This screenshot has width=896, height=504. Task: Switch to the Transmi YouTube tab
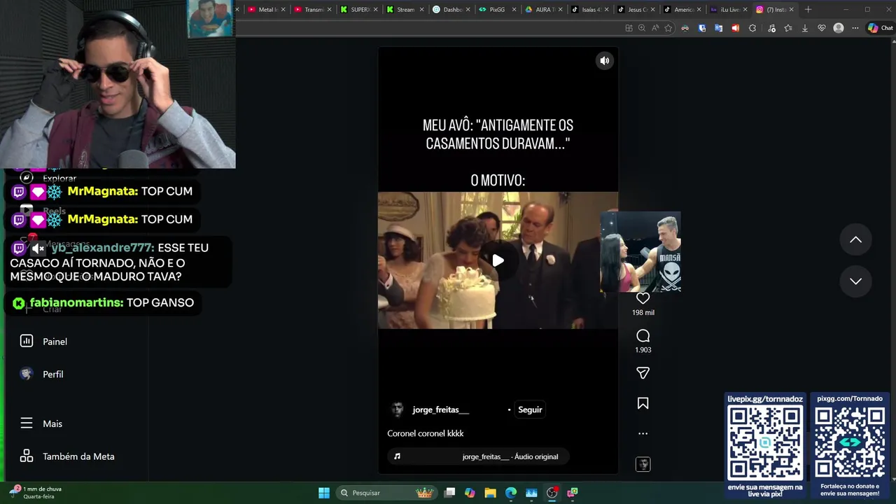point(313,10)
